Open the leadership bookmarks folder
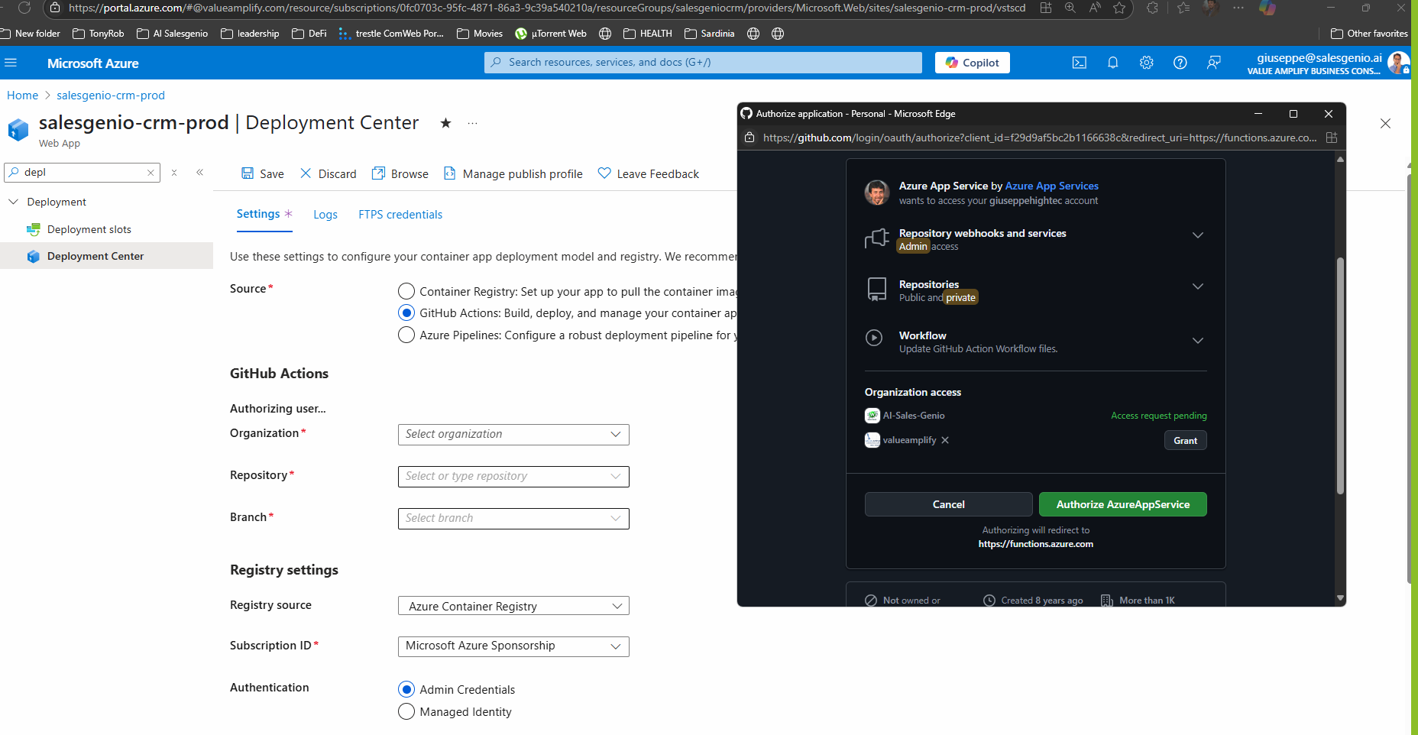The image size is (1418, 735). point(250,34)
